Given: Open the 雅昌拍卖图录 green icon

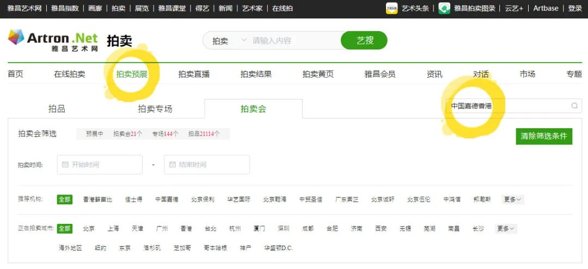Looking at the screenshot, I should point(444,8).
